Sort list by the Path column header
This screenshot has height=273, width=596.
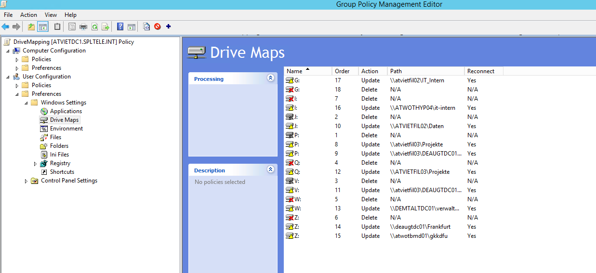click(x=426, y=71)
